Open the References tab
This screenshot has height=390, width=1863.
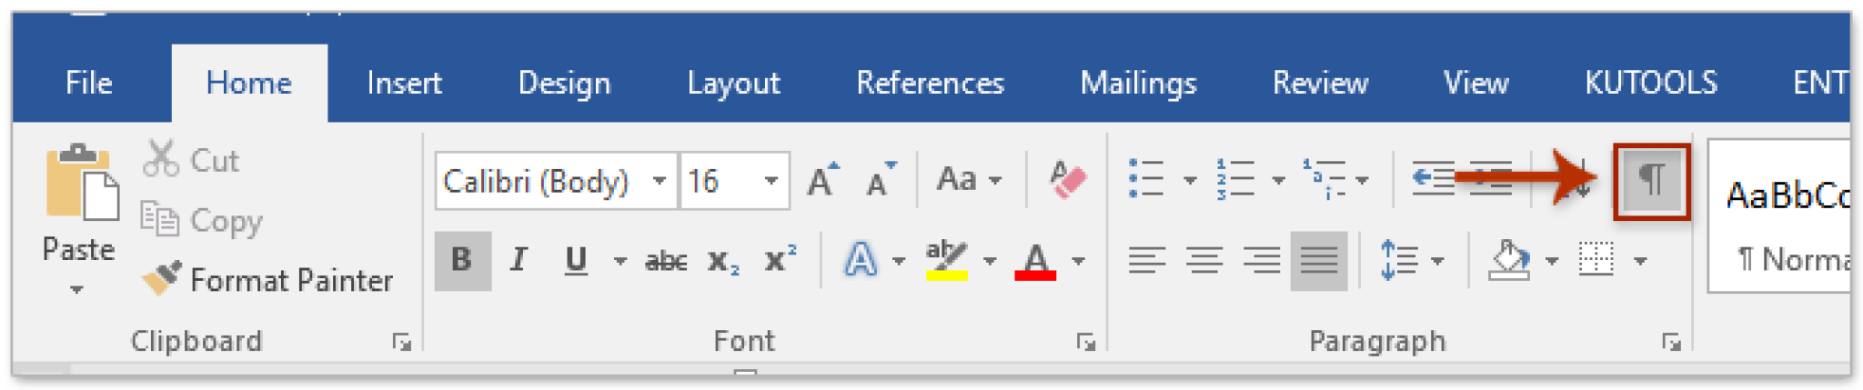930,84
